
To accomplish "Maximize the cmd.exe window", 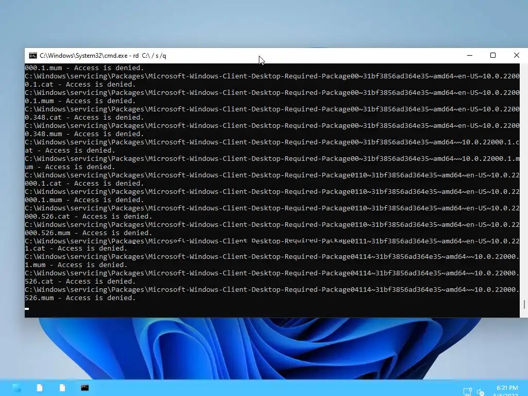I will (x=493, y=56).
